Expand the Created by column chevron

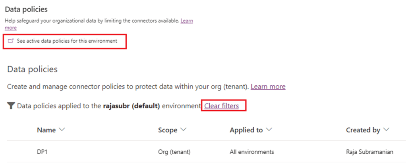387,130
